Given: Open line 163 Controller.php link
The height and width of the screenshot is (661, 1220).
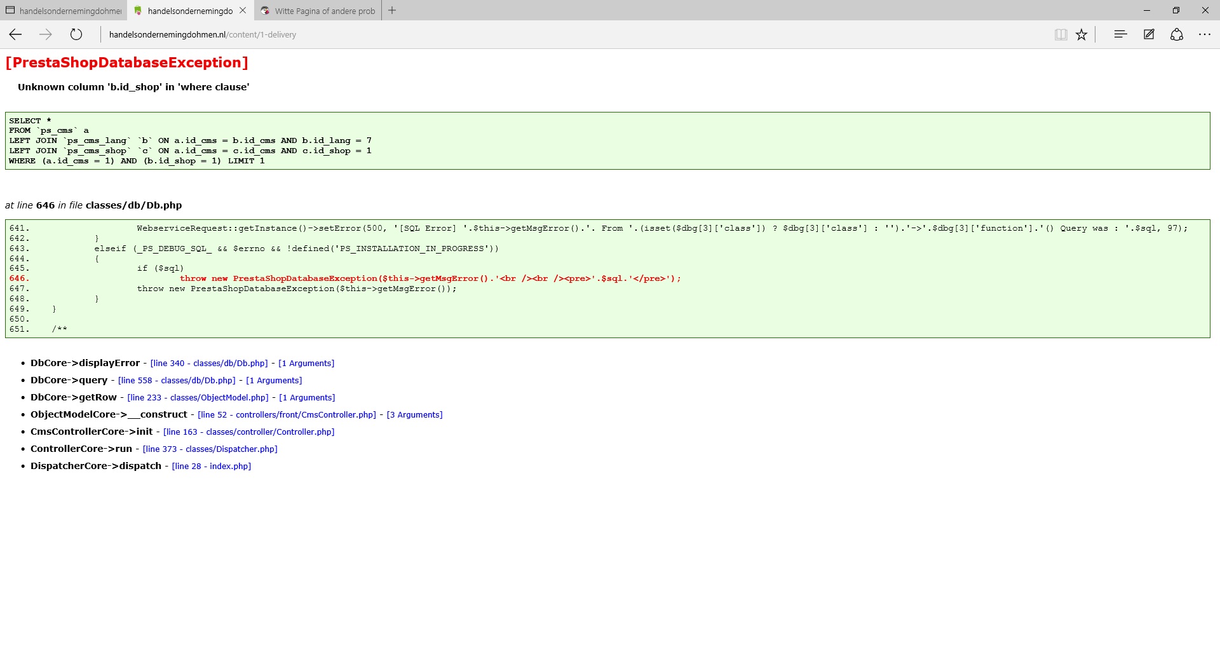Looking at the screenshot, I should click(x=249, y=432).
